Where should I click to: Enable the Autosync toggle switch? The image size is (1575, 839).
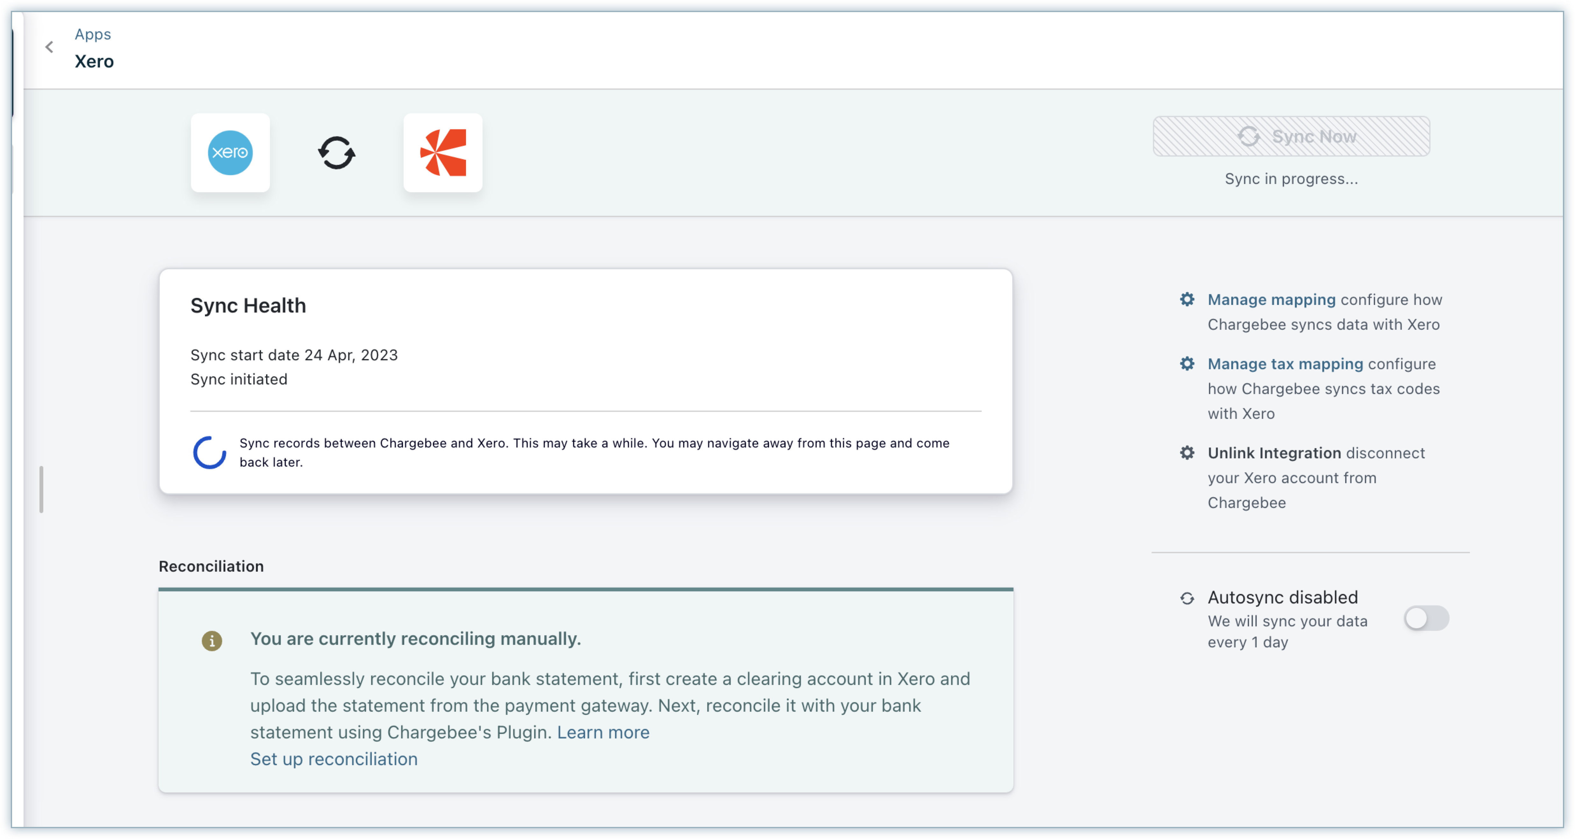click(x=1426, y=617)
